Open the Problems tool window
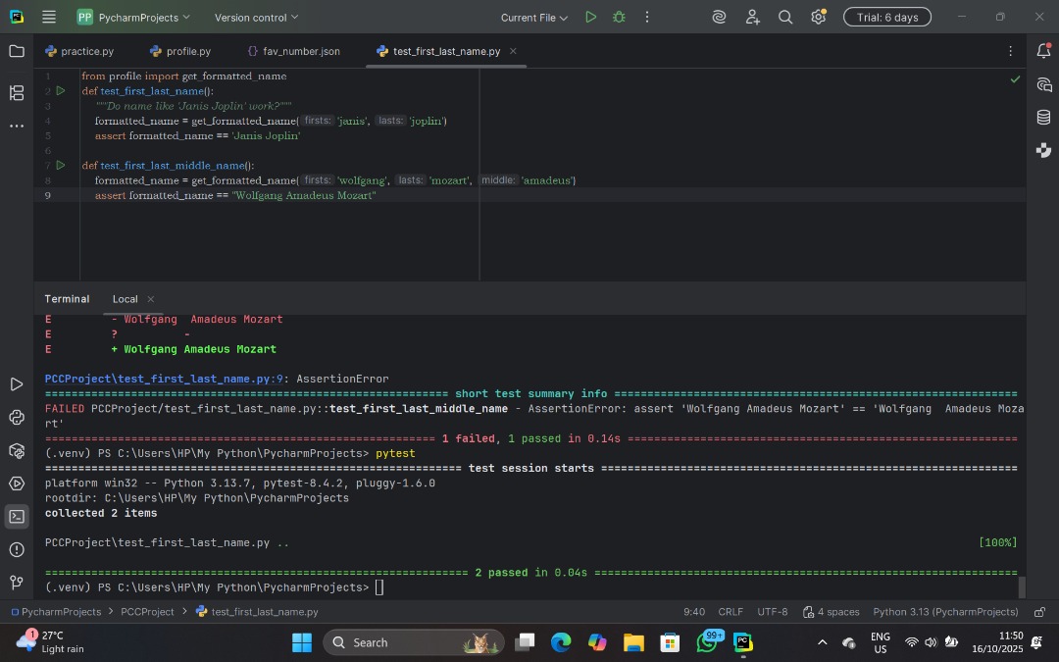This screenshot has width=1059, height=662. [x=17, y=550]
